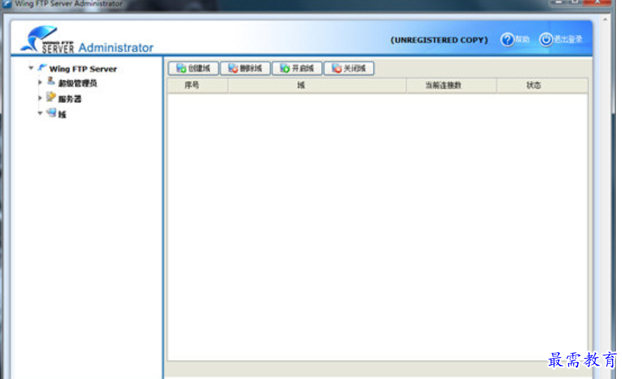Click the blue question mark help icon

(x=507, y=40)
